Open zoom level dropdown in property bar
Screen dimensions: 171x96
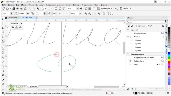tap(81, 14)
